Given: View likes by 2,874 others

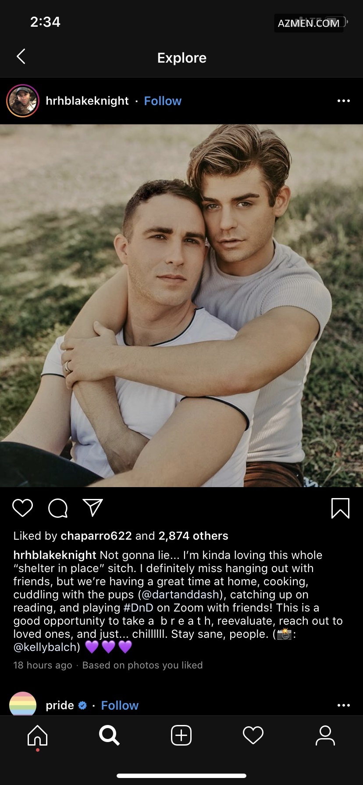Looking at the screenshot, I should click(x=193, y=536).
